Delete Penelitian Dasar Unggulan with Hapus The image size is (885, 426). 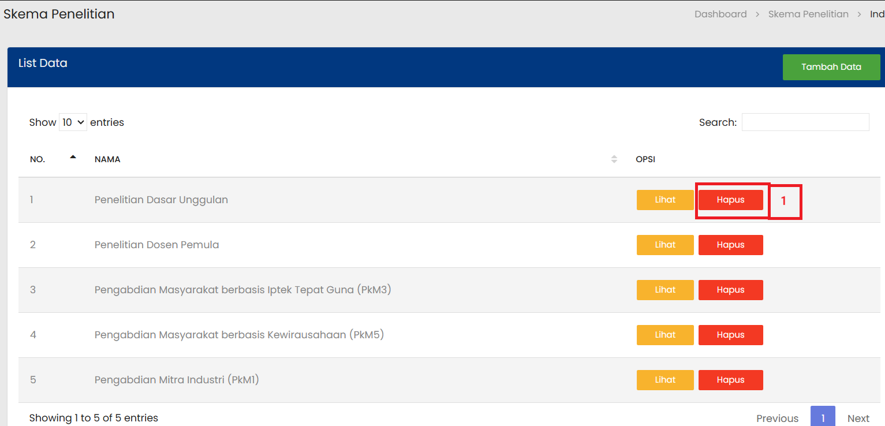730,200
